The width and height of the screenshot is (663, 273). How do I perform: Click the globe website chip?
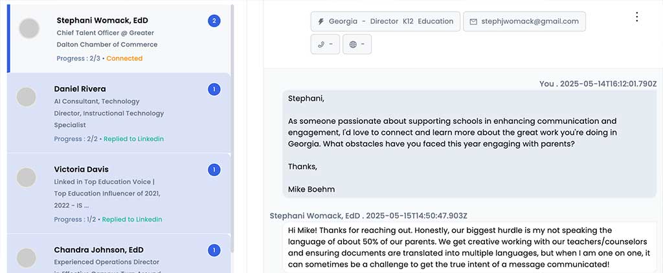(x=357, y=45)
